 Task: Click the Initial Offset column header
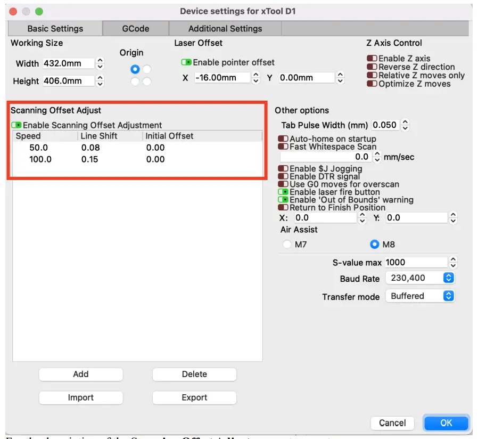pos(202,136)
